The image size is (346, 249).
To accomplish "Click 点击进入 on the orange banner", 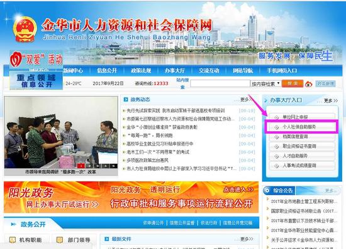I will [x=238, y=189].
